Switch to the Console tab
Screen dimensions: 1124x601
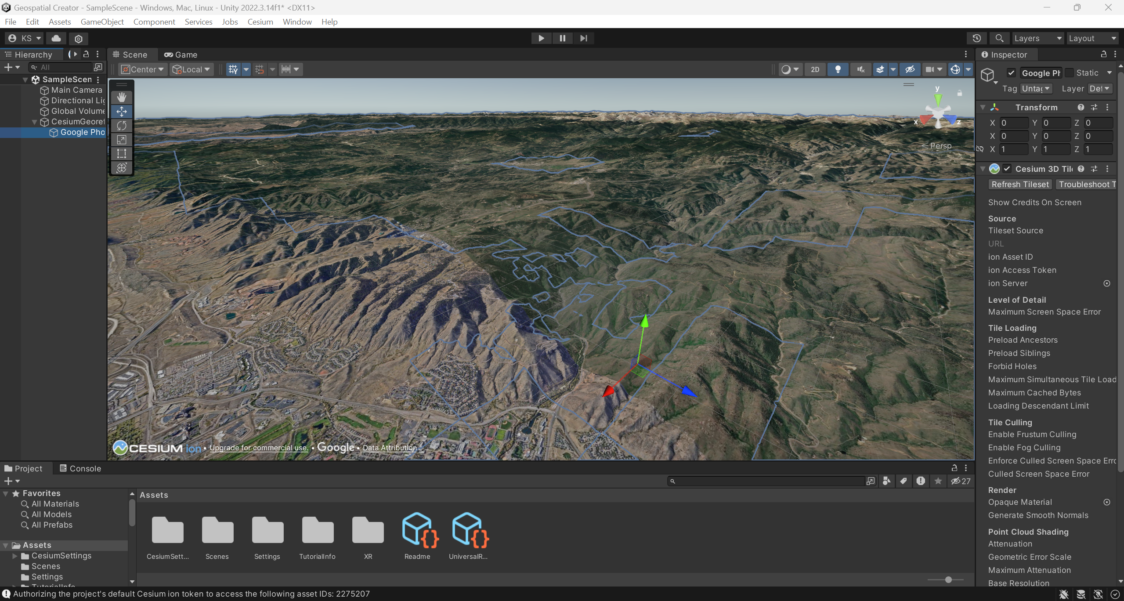[80, 468]
